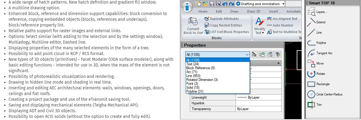This screenshot has height=120, width=361.
Task: Click the Auto Number 1-2-3 icon
Action: click(x=269, y=25)
